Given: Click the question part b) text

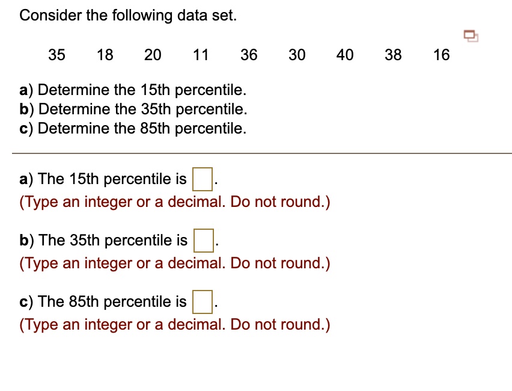Looking at the screenshot, I should [x=132, y=109].
